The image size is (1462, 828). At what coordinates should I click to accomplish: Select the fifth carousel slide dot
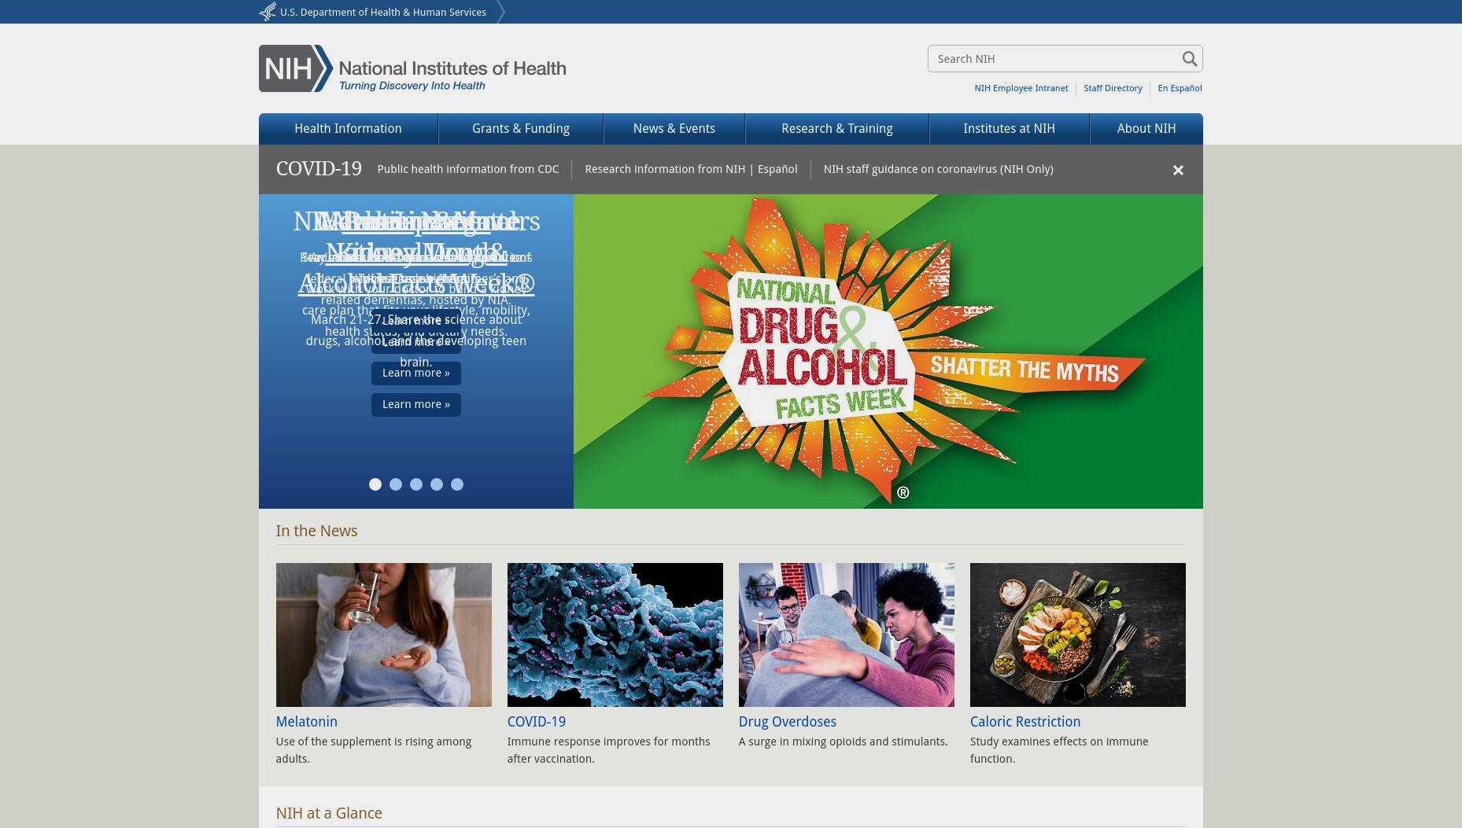(457, 484)
